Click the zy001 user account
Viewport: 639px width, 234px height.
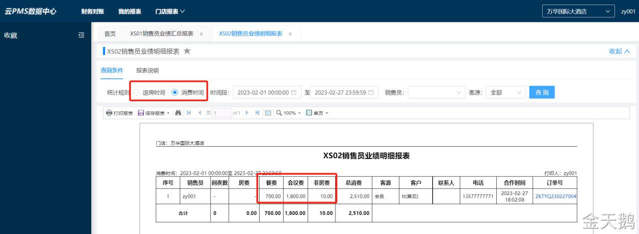(628, 11)
